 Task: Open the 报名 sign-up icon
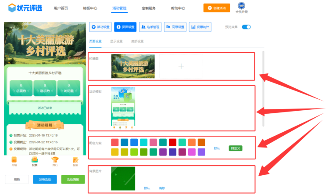[x=75, y=161]
